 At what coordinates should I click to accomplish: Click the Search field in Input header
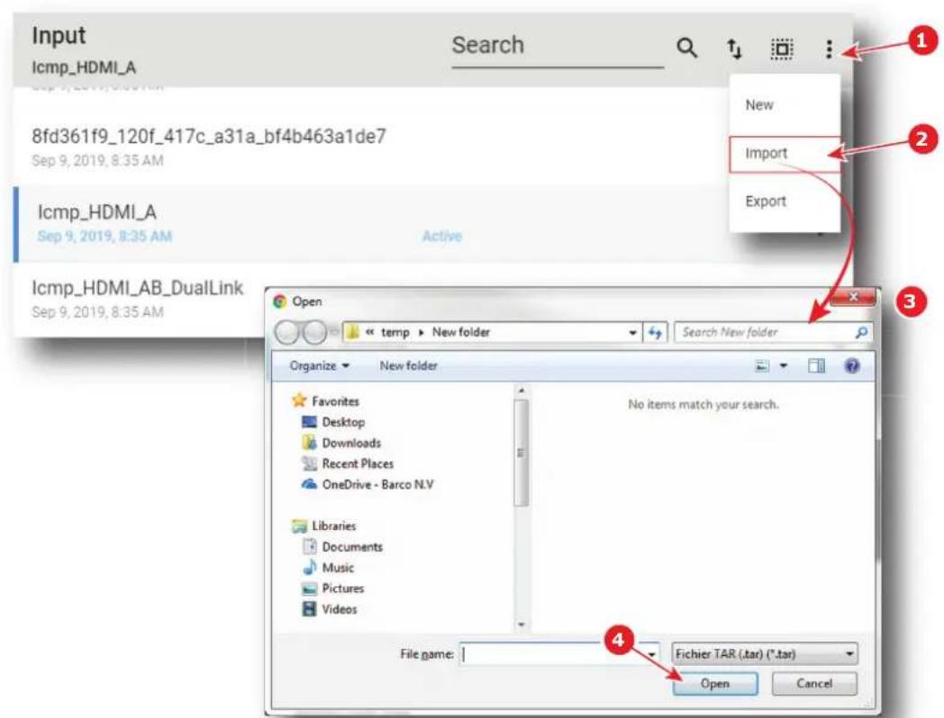click(558, 46)
